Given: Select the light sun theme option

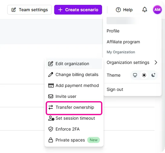Looking at the screenshot, I should (x=144, y=75).
